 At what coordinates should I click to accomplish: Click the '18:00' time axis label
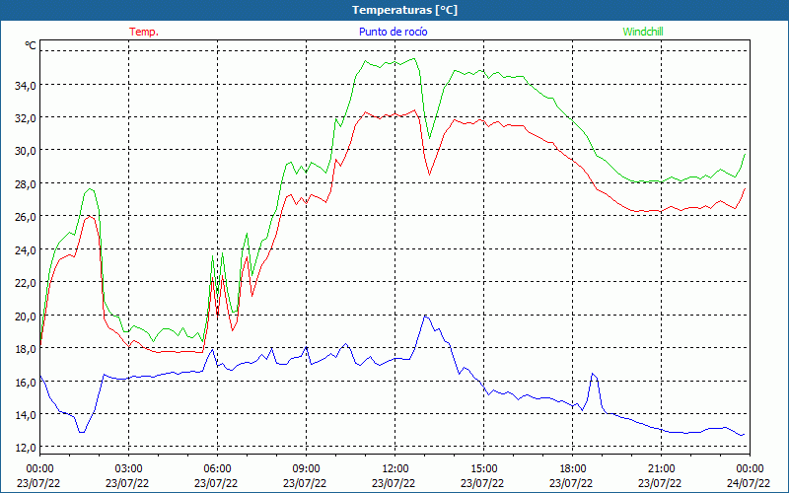(x=573, y=468)
